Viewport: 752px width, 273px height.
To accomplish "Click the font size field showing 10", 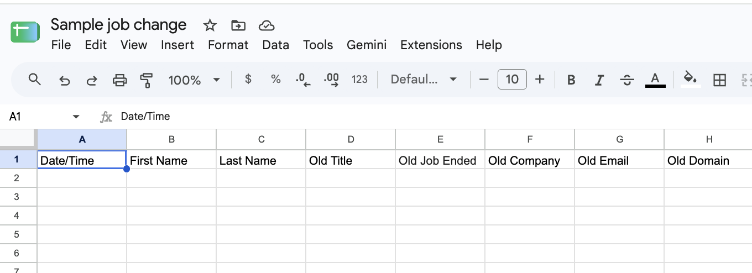I will click(512, 80).
